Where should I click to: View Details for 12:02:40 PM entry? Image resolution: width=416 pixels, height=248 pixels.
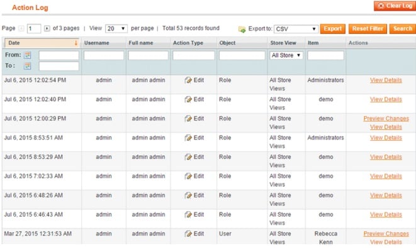click(x=386, y=100)
